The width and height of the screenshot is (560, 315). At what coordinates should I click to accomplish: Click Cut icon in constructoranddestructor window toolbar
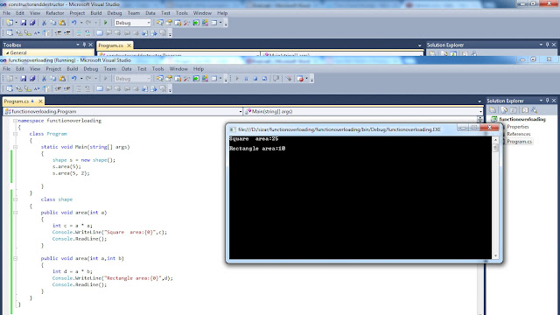(44, 23)
